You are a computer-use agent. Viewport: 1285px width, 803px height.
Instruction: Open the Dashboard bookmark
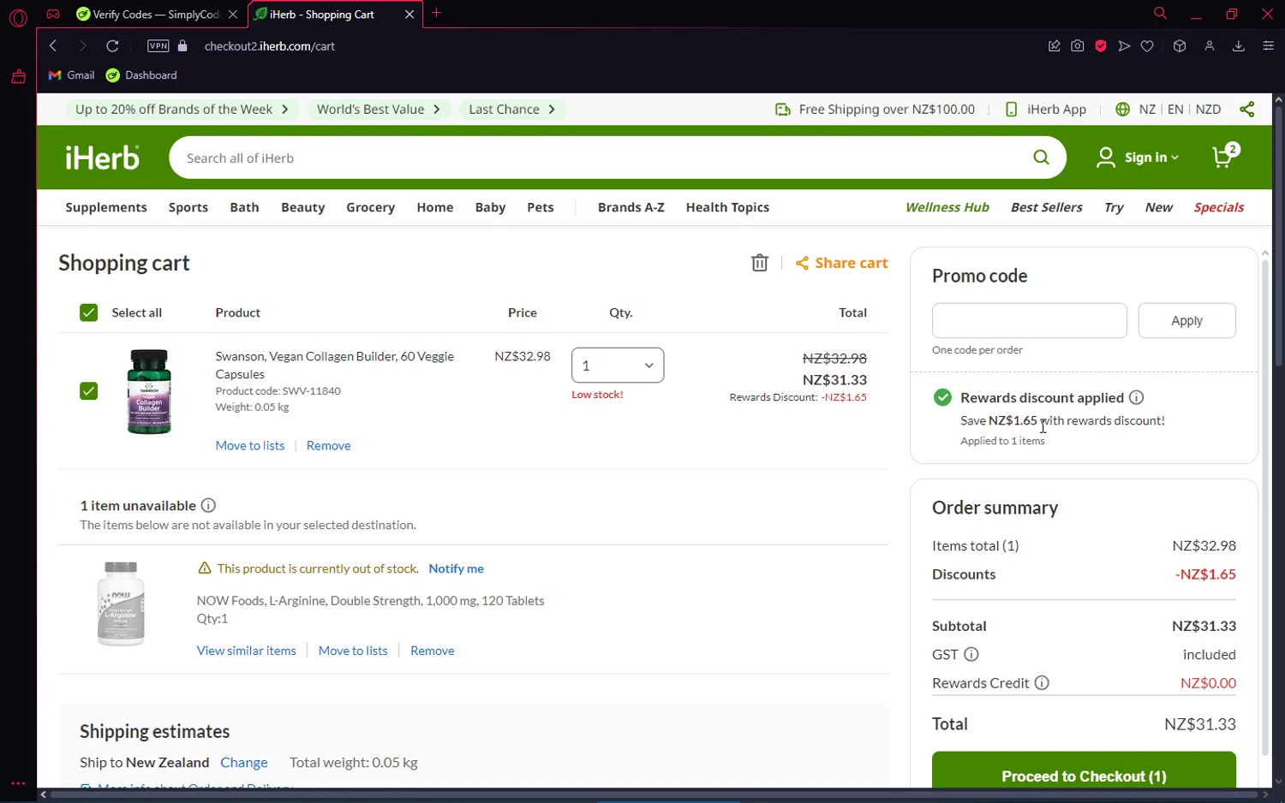[141, 75]
